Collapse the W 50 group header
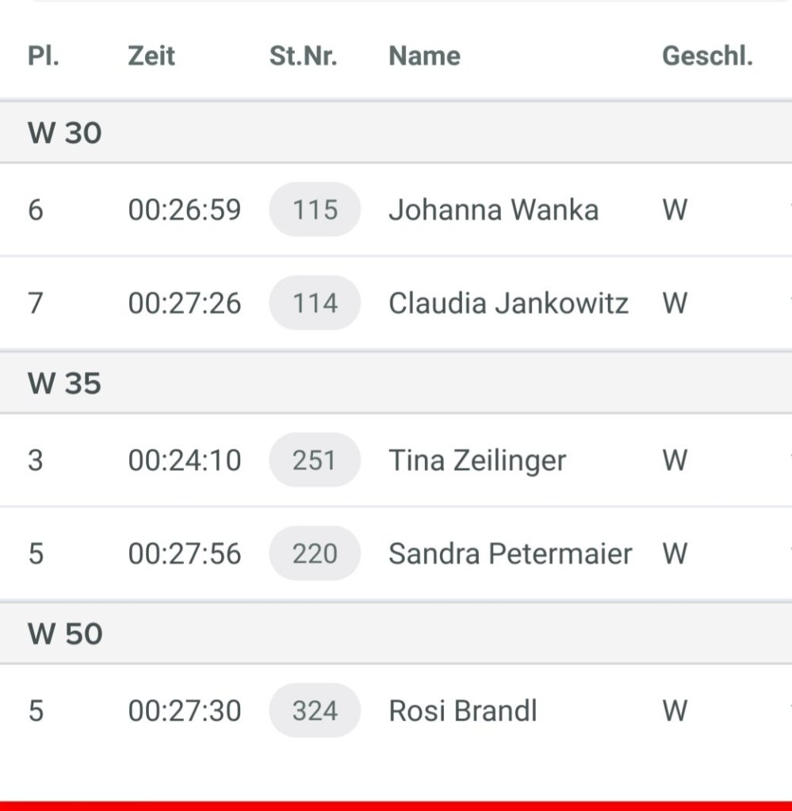792x811 pixels. click(x=65, y=634)
